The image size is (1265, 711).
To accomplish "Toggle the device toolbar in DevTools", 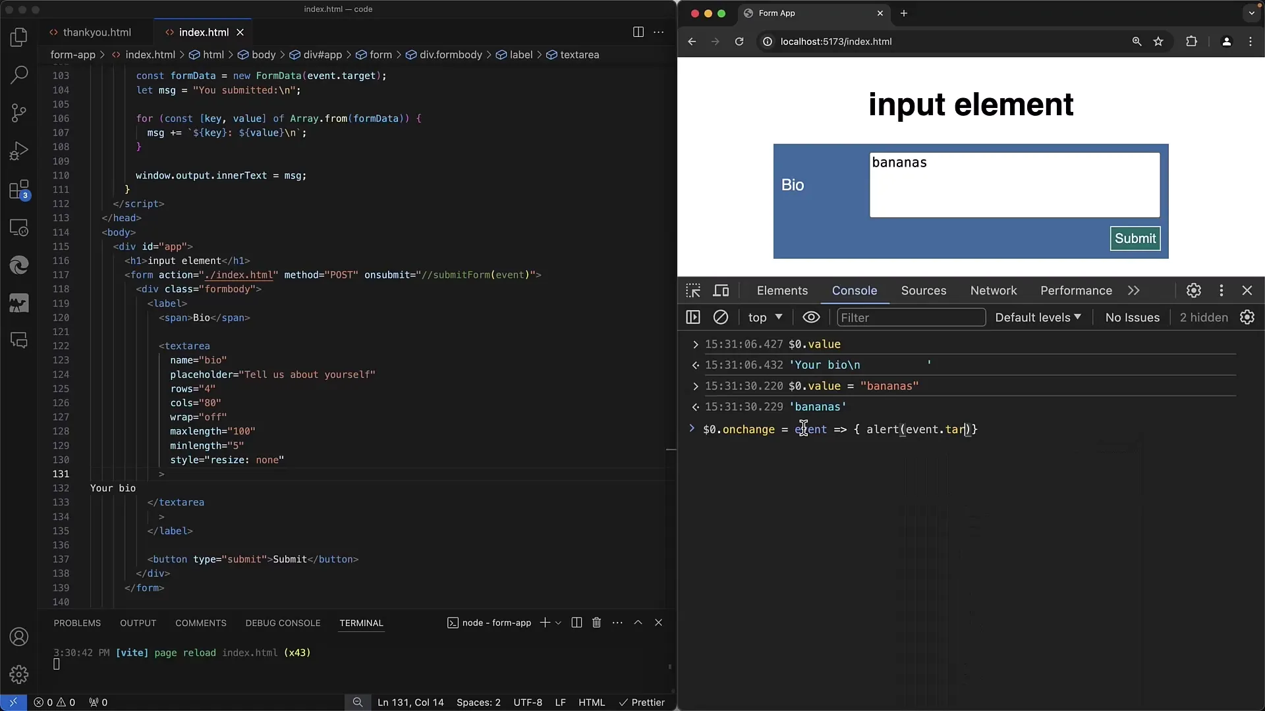I will [x=721, y=290].
